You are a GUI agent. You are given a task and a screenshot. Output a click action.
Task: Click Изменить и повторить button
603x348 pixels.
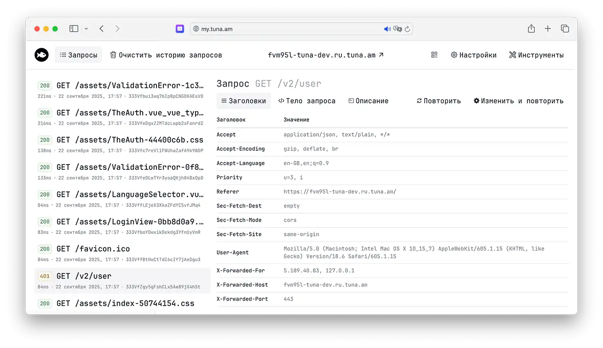[x=518, y=101]
